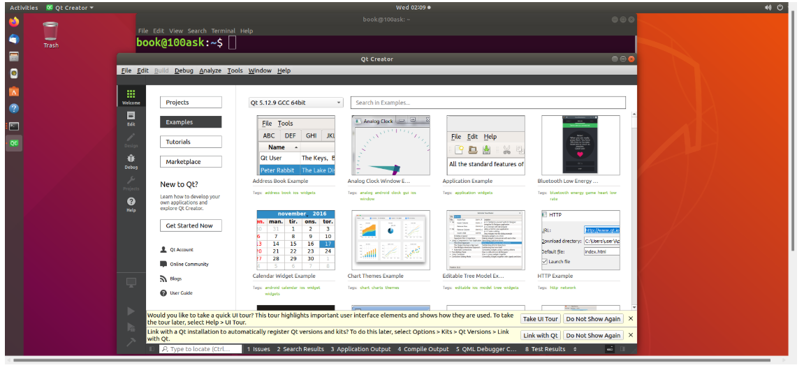Image resolution: width=804 pixels, height=370 pixels.
Task: Open the File menu in Qt Creator
Action: (126, 71)
